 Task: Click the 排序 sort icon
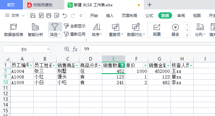click(x=97, y=27)
